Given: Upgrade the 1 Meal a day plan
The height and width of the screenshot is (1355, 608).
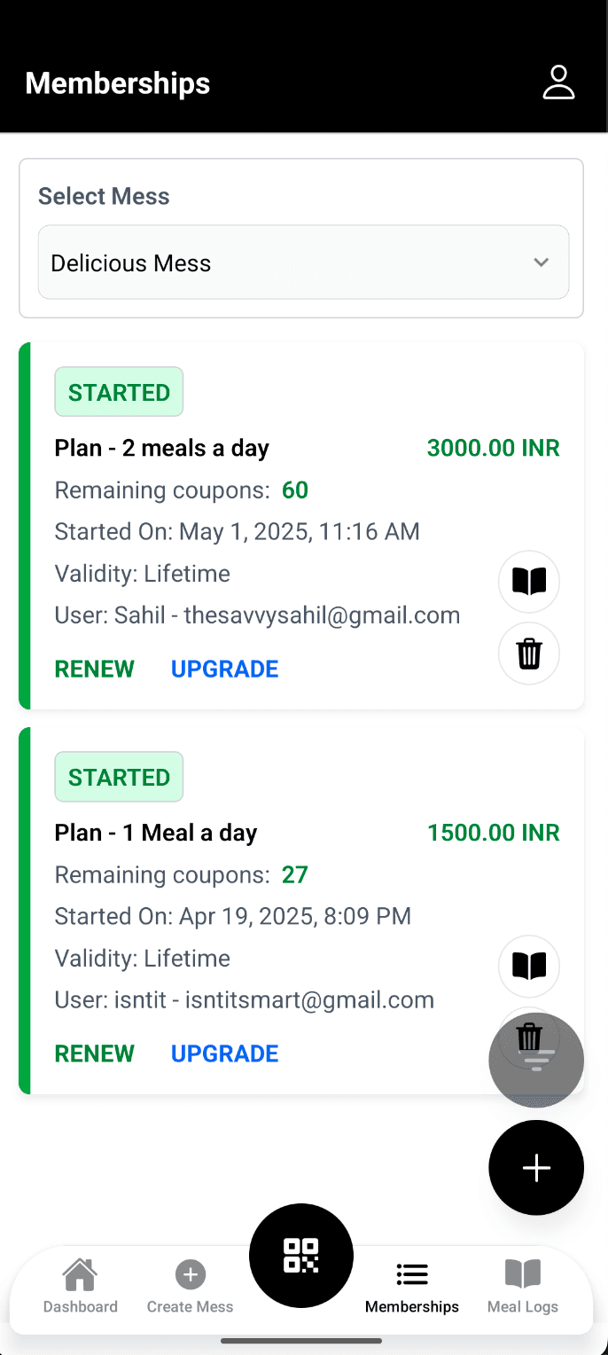Looking at the screenshot, I should (224, 1053).
